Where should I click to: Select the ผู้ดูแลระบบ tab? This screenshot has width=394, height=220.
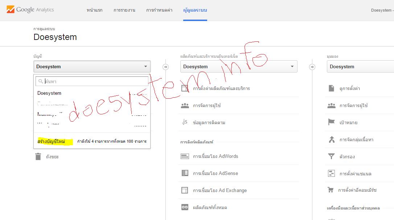coord(195,10)
